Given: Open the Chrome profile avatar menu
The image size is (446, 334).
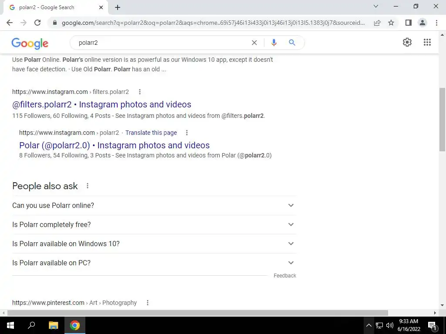Looking at the screenshot, I should pyautogui.click(x=422, y=23).
